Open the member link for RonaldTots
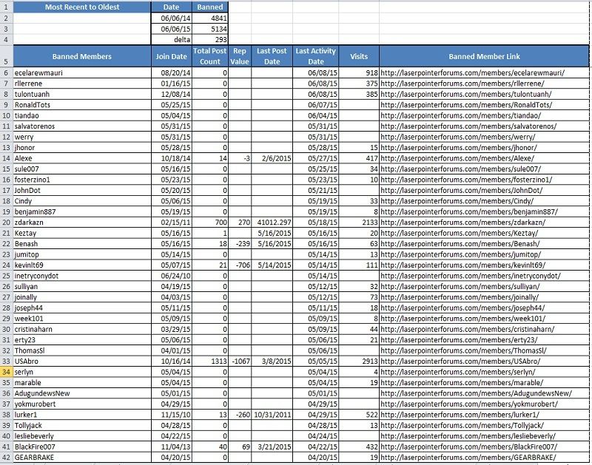The image size is (592, 465). [x=466, y=105]
